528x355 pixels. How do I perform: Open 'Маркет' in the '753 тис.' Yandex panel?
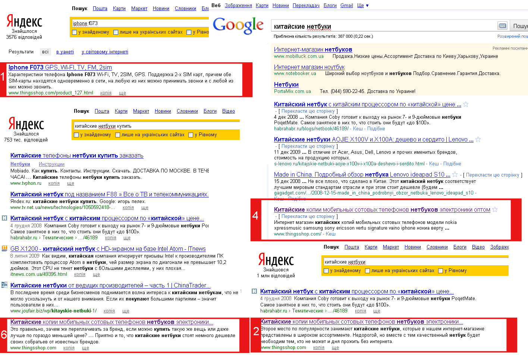pos(141,111)
